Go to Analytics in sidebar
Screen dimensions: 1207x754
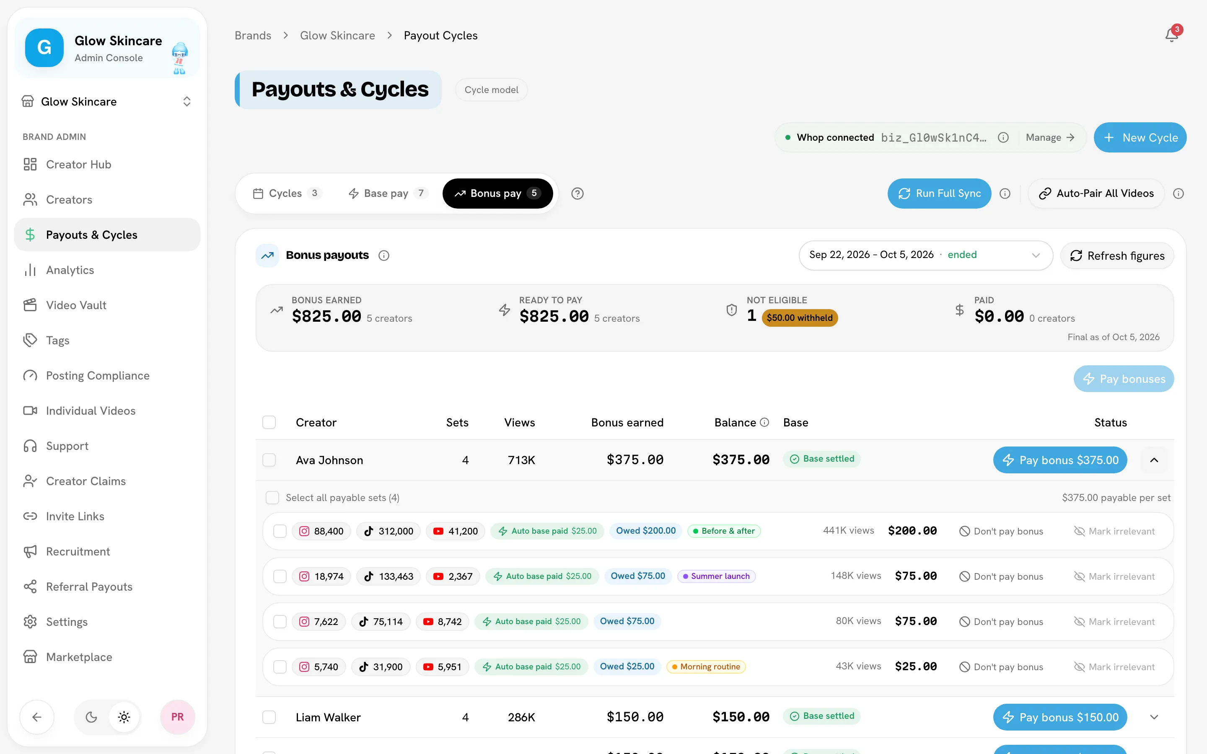(107, 270)
